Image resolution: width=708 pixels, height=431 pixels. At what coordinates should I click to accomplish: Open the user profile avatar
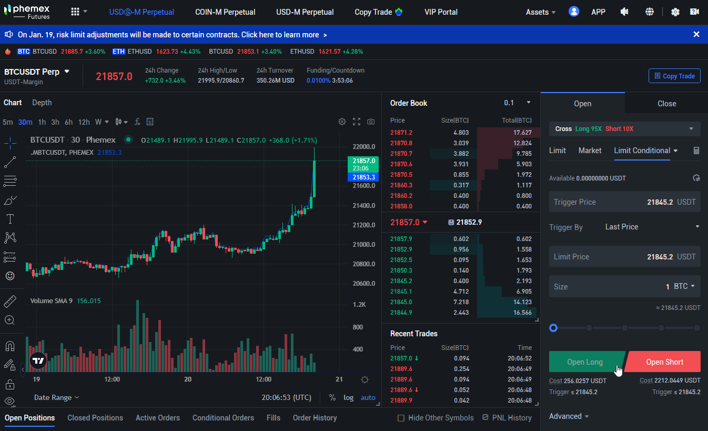click(574, 12)
